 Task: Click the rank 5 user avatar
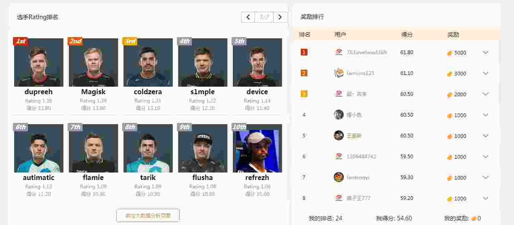coord(339,135)
